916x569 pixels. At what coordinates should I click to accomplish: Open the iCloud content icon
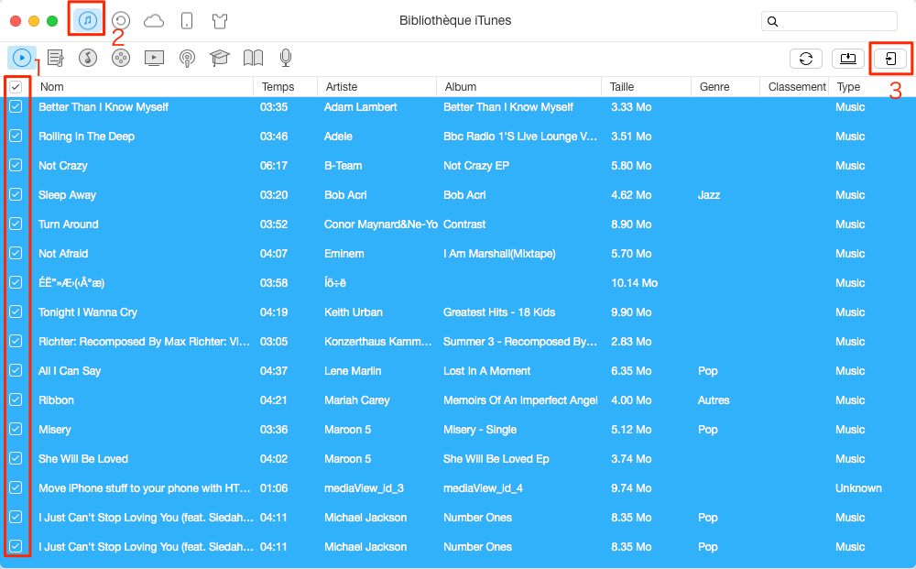pyautogui.click(x=154, y=22)
